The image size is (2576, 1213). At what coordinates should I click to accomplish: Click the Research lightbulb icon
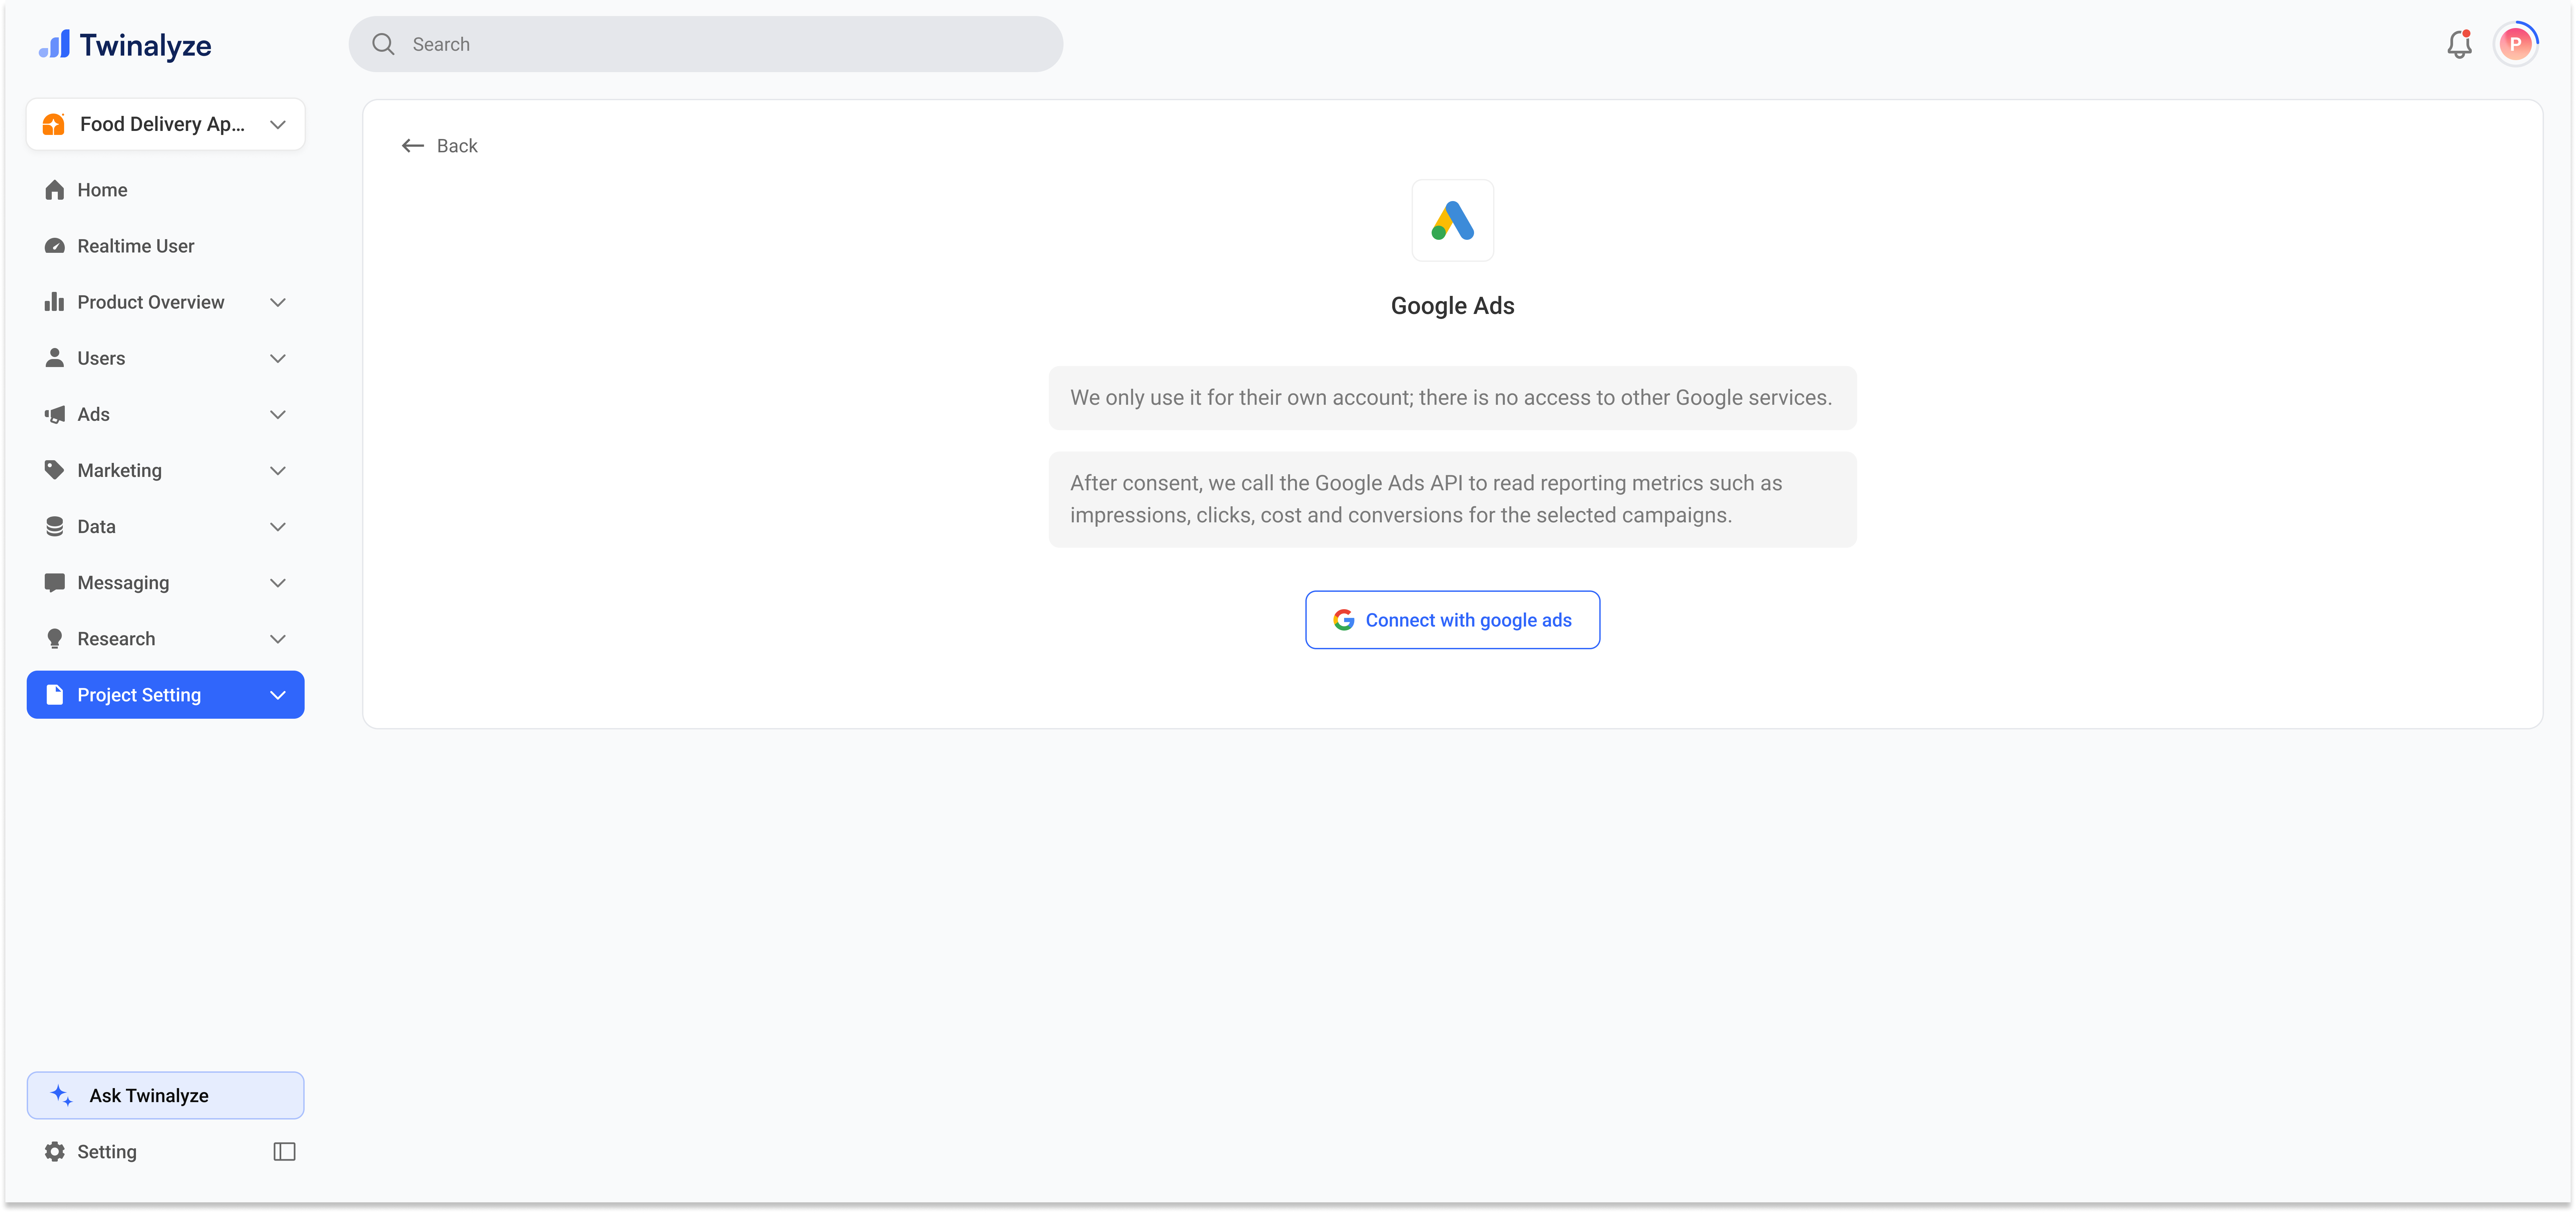(55, 639)
